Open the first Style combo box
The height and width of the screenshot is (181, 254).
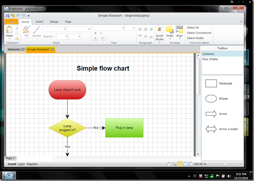pos(54,29)
